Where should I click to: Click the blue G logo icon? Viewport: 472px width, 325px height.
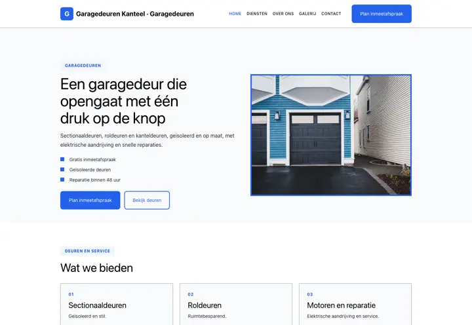(67, 14)
